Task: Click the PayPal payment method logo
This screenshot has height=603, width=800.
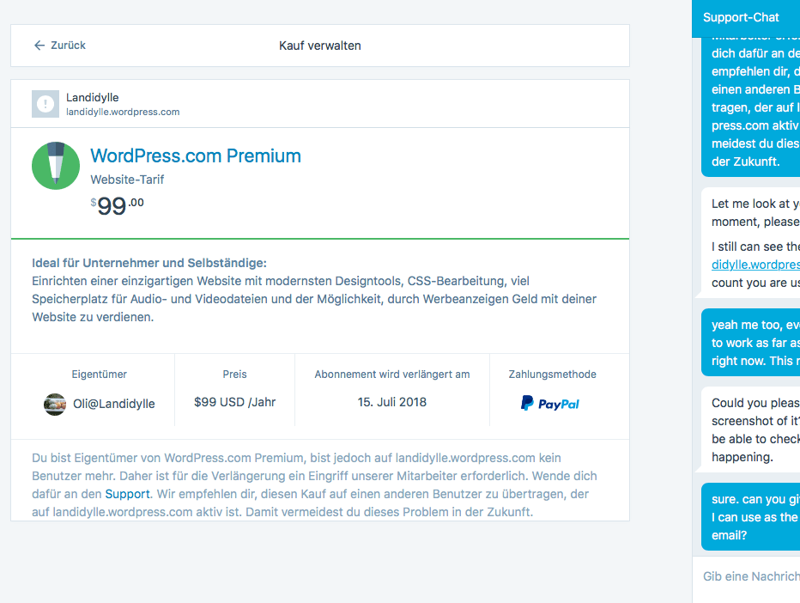Action: (550, 403)
